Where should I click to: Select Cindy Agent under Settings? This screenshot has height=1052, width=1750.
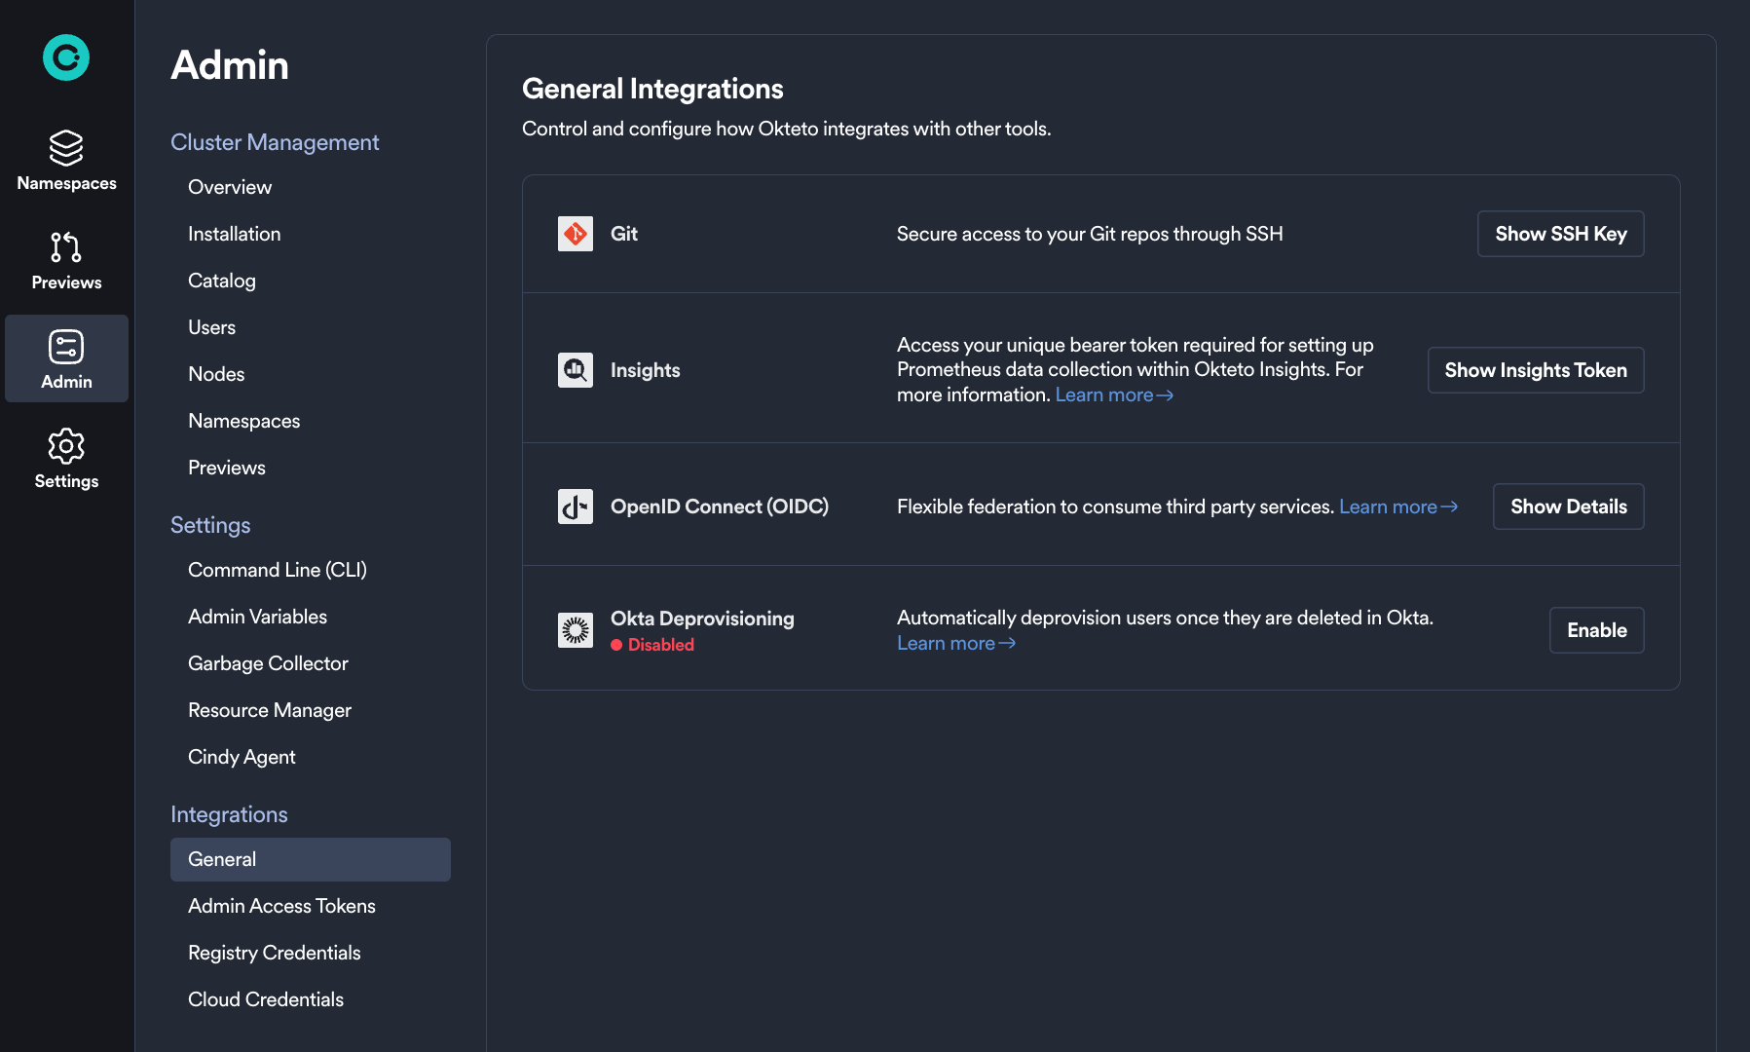(242, 757)
